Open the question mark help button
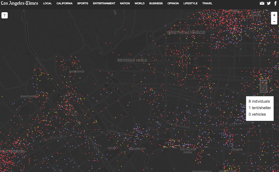This screenshot has width=279, height=172. point(5,15)
